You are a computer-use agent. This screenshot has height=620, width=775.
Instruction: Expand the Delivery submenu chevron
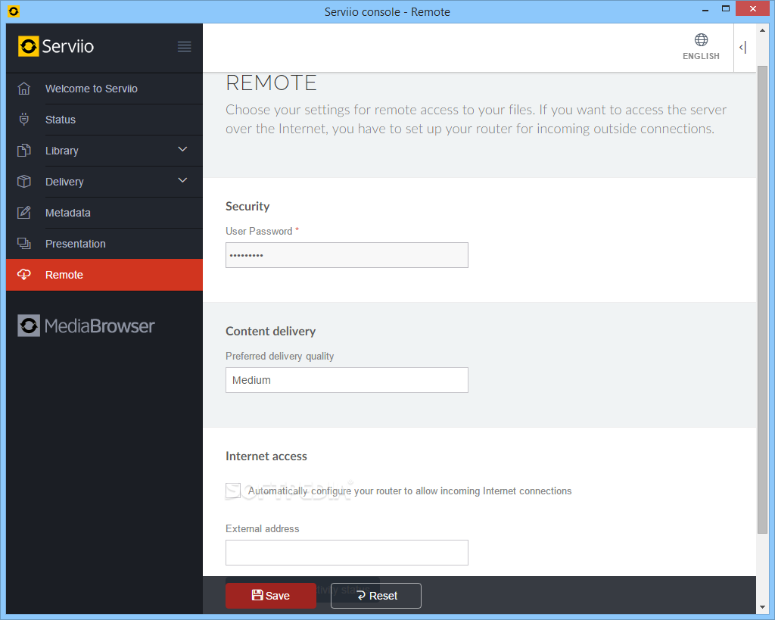pos(182,180)
